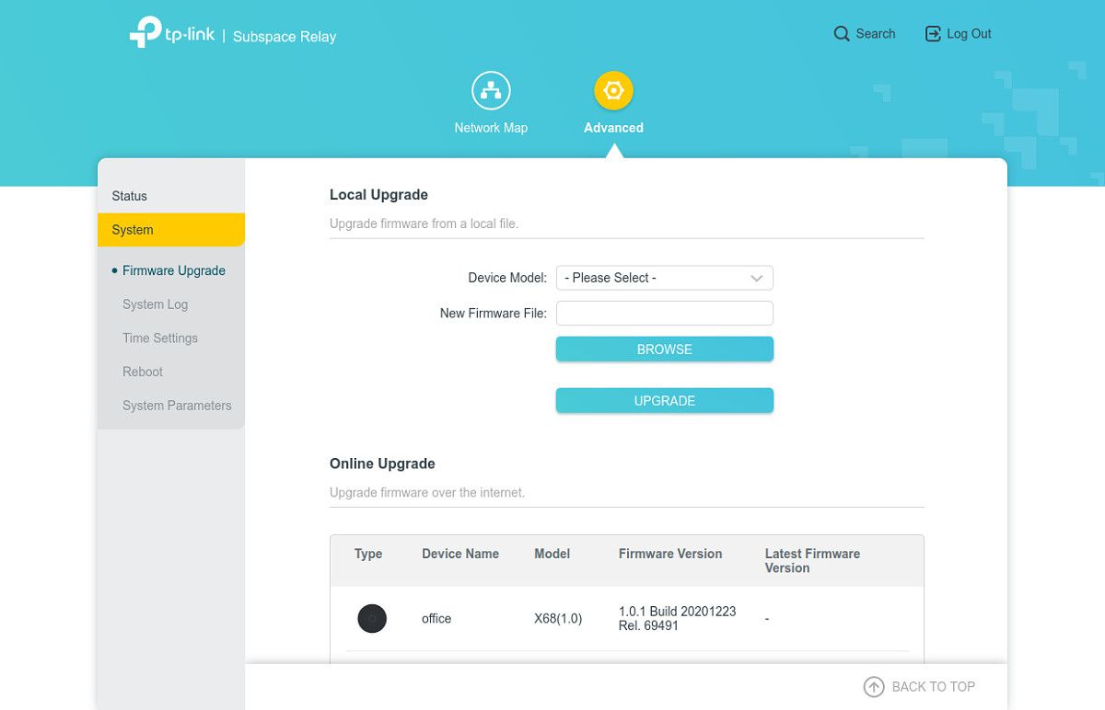
Task: Click the Device Model chevron arrow
Action: pyautogui.click(x=757, y=278)
